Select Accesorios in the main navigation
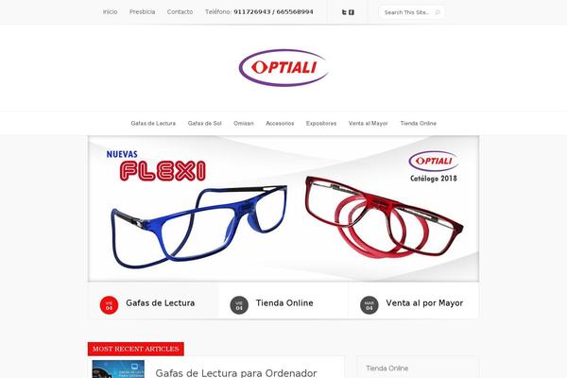Screen dimensions: 567x378 (x=280, y=124)
